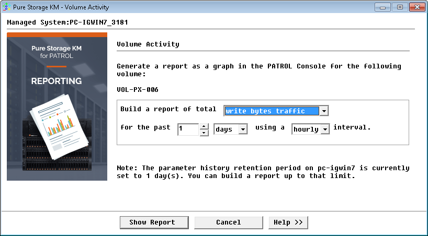Open the report type dropdown arrow
The width and height of the screenshot is (428, 236).
click(324, 111)
